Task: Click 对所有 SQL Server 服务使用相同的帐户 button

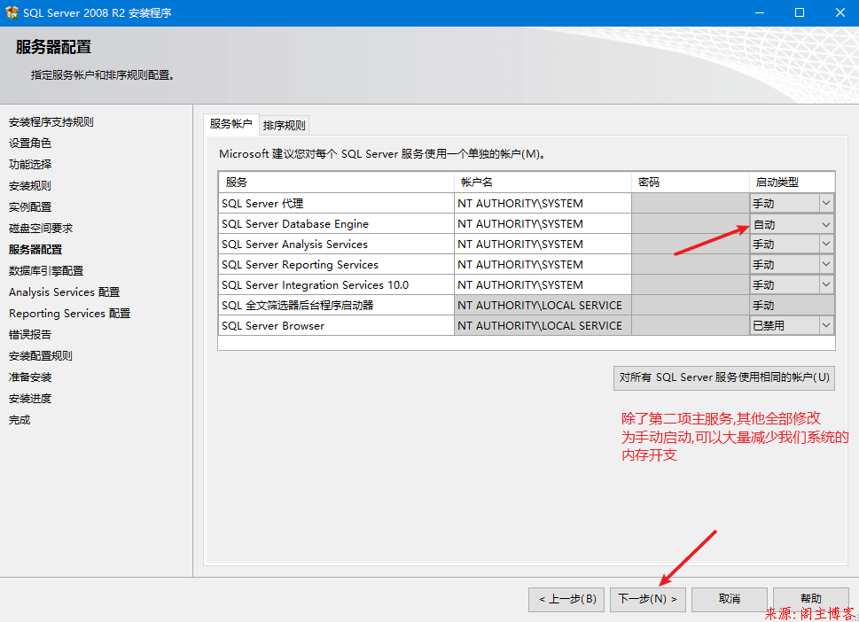Action: pyautogui.click(x=724, y=377)
